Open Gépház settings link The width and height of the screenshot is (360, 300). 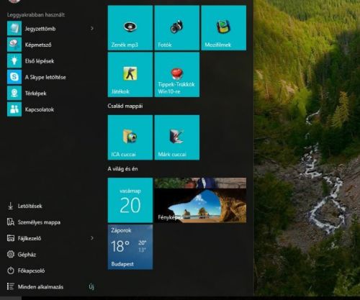coord(27,255)
